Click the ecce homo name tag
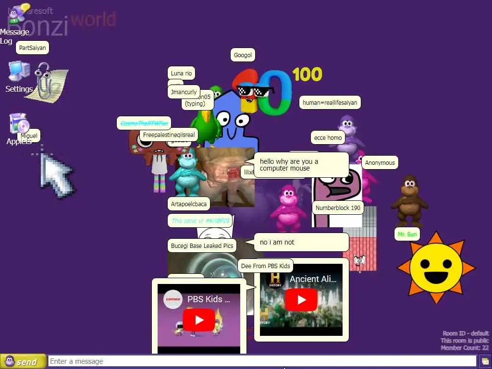The width and height of the screenshot is (492, 369). (328, 137)
